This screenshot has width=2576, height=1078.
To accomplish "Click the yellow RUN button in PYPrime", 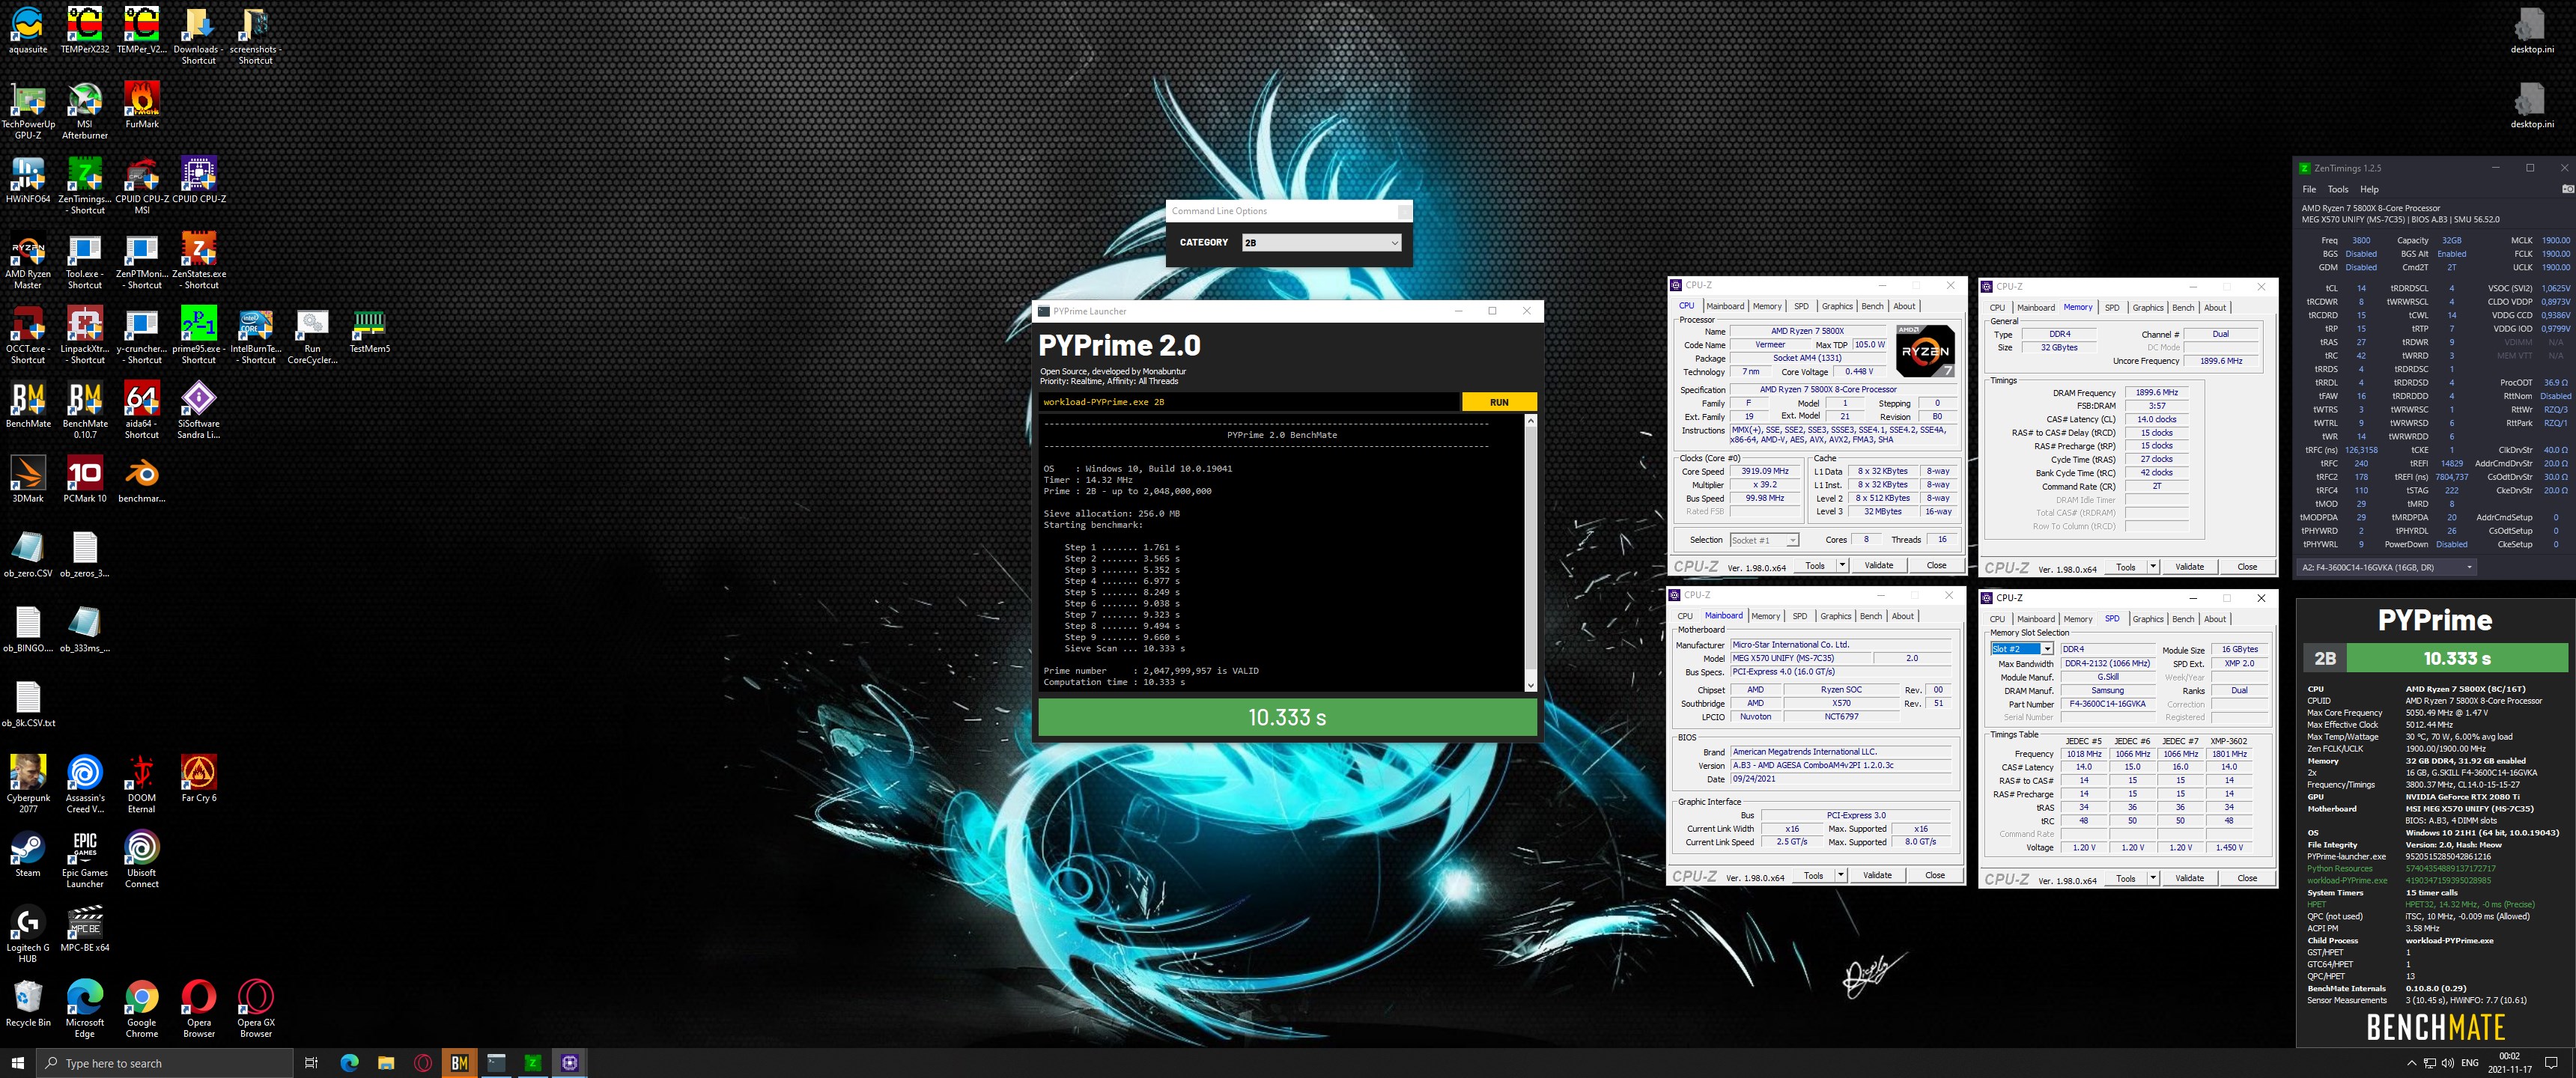I will click(x=1499, y=402).
